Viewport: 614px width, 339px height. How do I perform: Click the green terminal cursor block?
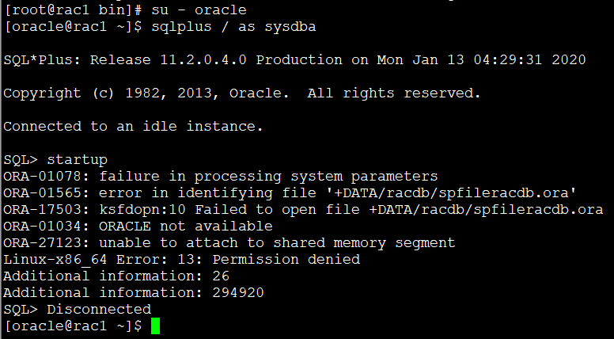point(155,326)
